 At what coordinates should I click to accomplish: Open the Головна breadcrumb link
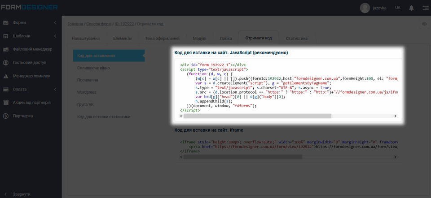tap(75, 24)
